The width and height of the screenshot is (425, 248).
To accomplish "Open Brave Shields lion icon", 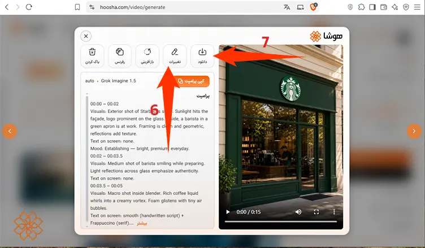I will pos(313,7).
